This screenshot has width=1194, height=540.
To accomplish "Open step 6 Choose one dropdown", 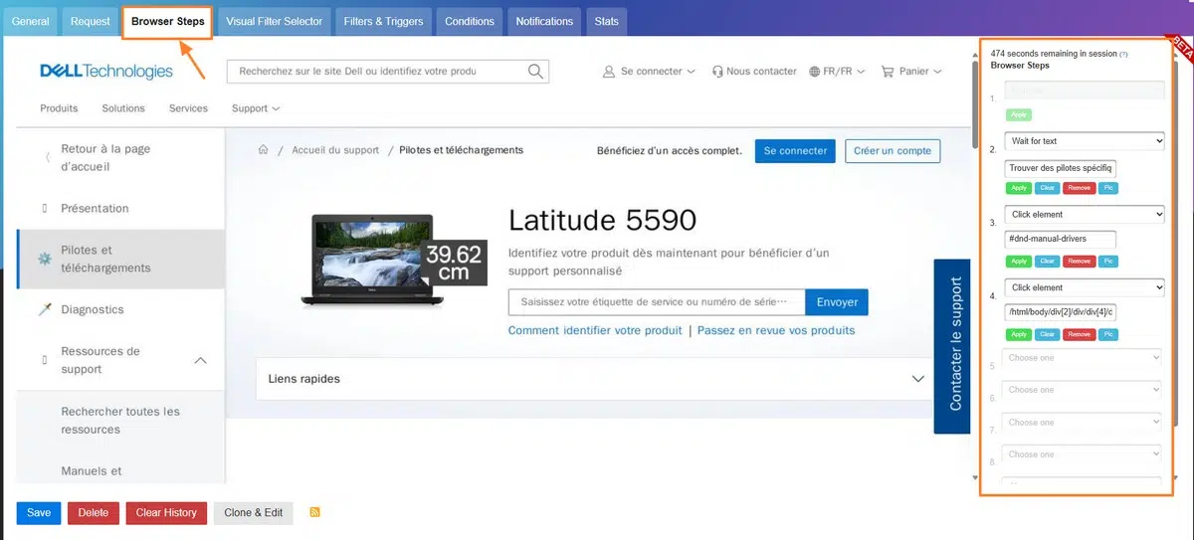I will (x=1083, y=390).
